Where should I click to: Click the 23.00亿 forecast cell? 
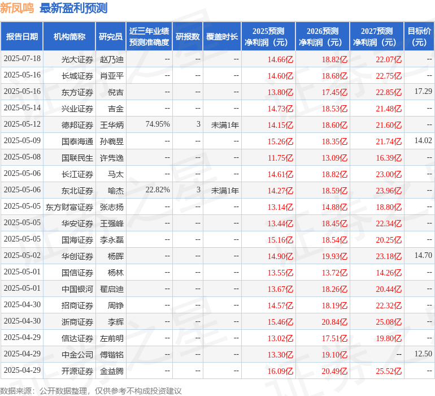point(389,174)
